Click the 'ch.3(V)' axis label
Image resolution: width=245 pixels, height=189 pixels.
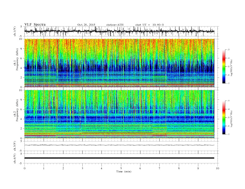coord(15,146)
